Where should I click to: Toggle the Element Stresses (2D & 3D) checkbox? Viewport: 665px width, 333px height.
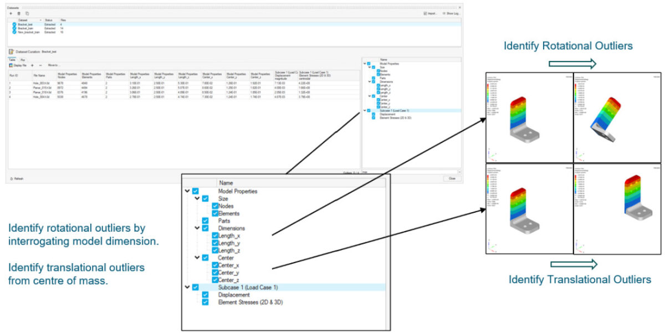(x=205, y=302)
